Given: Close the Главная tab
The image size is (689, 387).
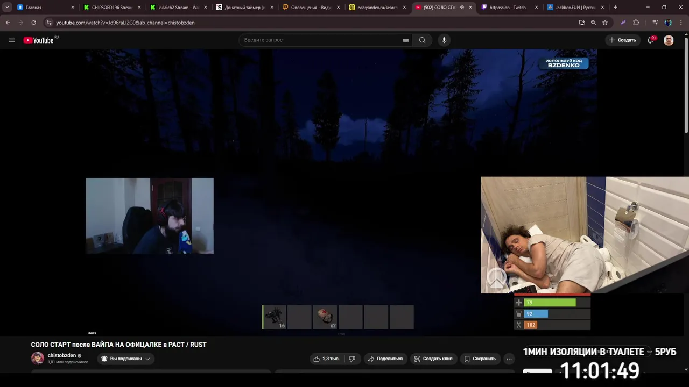Looking at the screenshot, I should 73,8.
